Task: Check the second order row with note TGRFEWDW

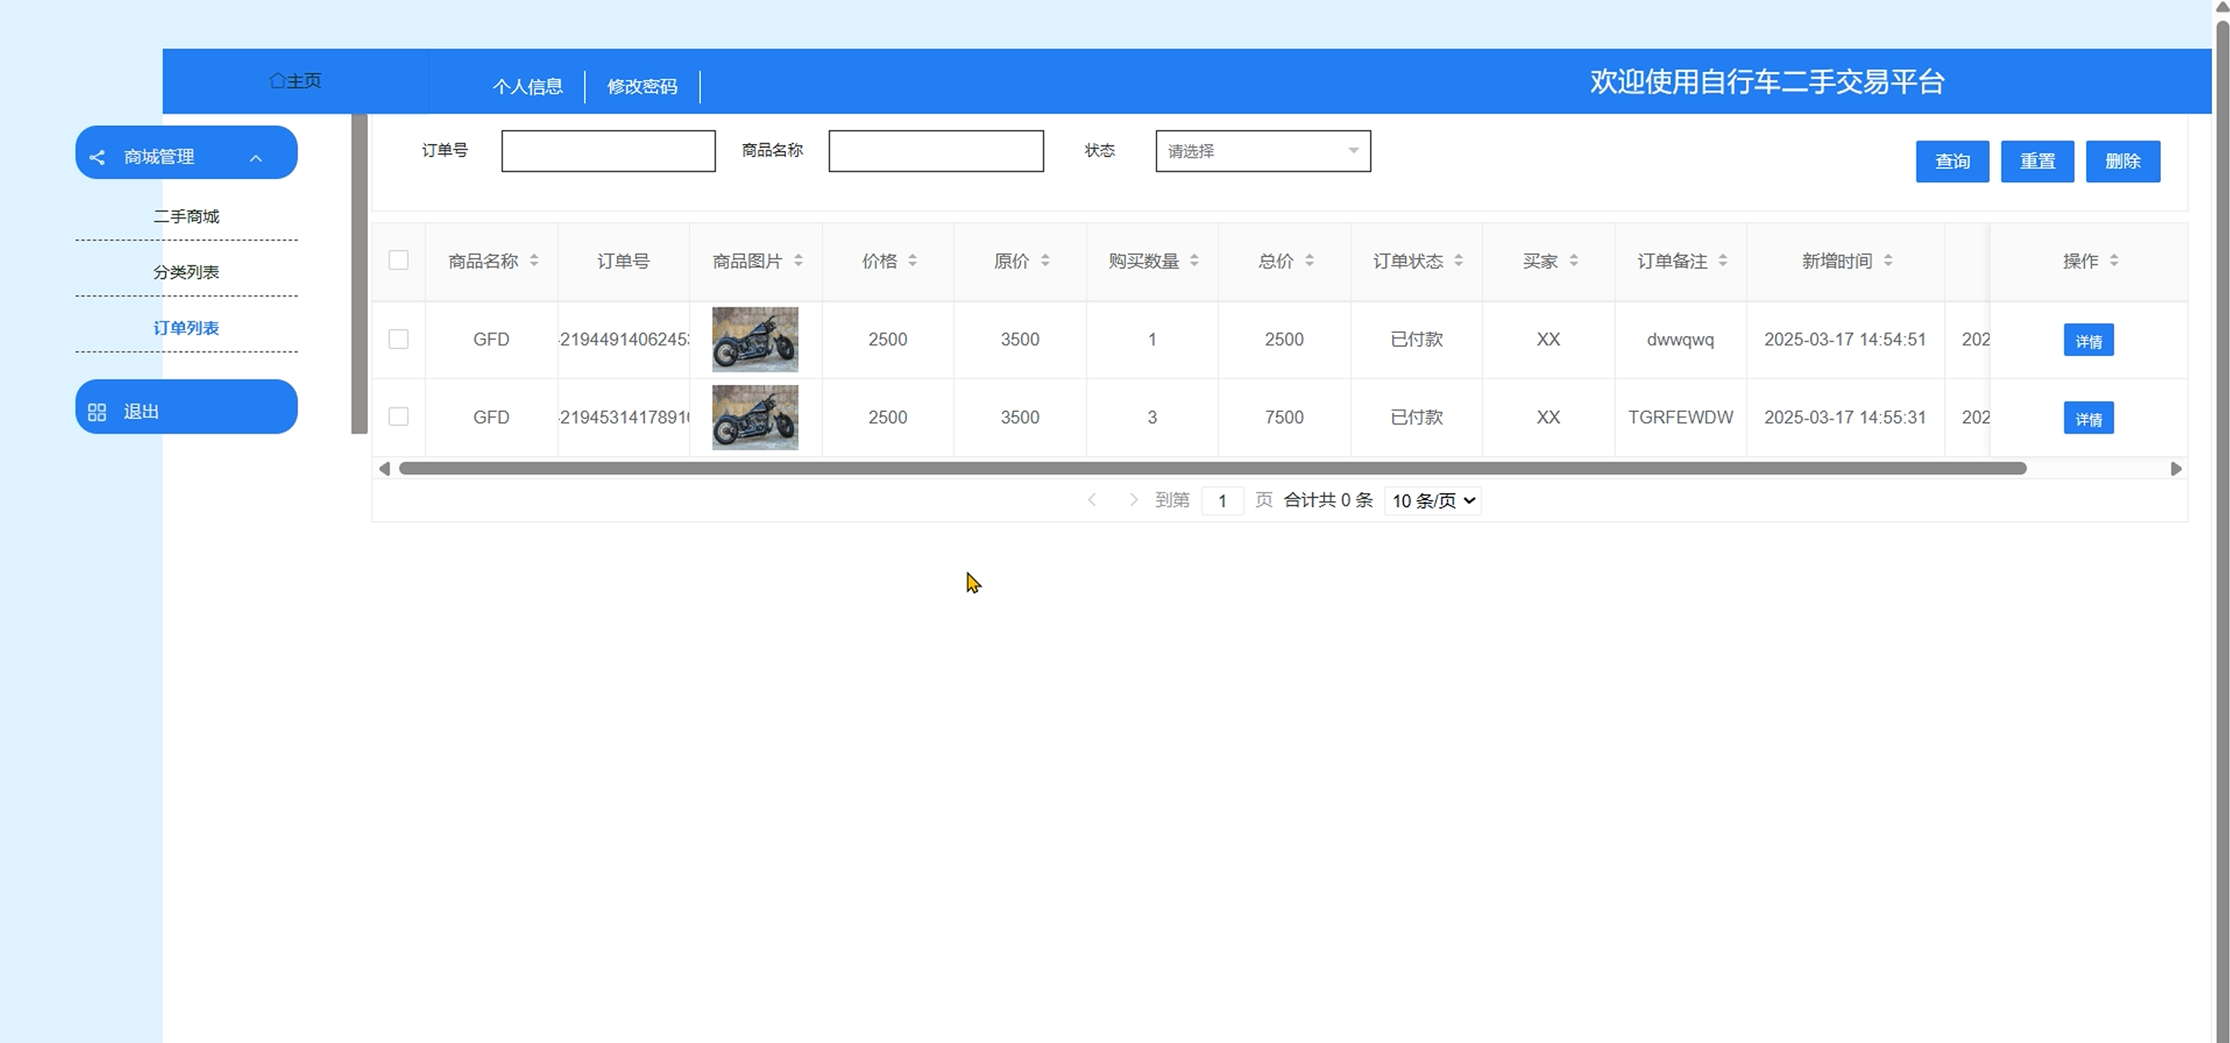Action: point(398,417)
